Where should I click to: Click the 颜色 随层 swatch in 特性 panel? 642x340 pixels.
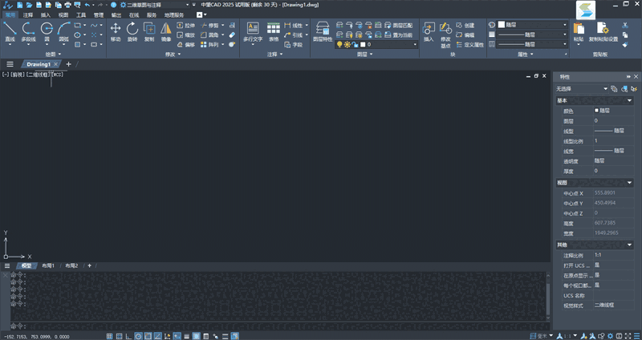coord(596,111)
